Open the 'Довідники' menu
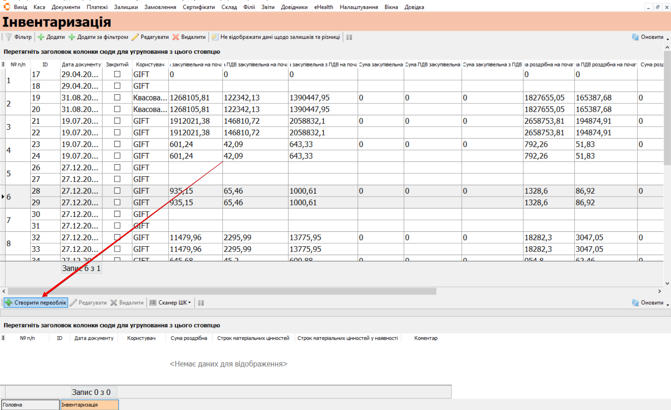The width and height of the screenshot is (671, 410). (294, 7)
